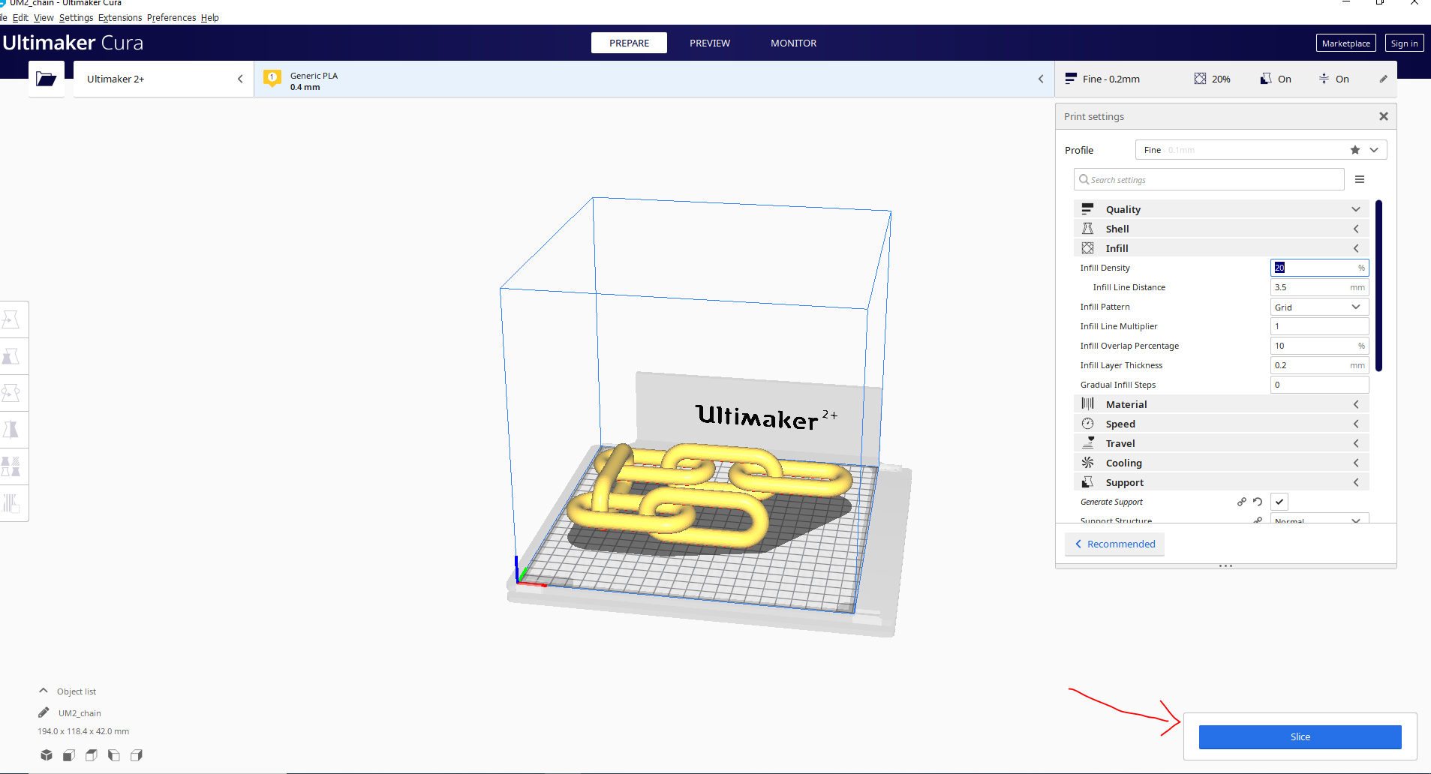Collapse the Infill settings section
Screen dimensions: 1431x774
tap(1221, 248)
